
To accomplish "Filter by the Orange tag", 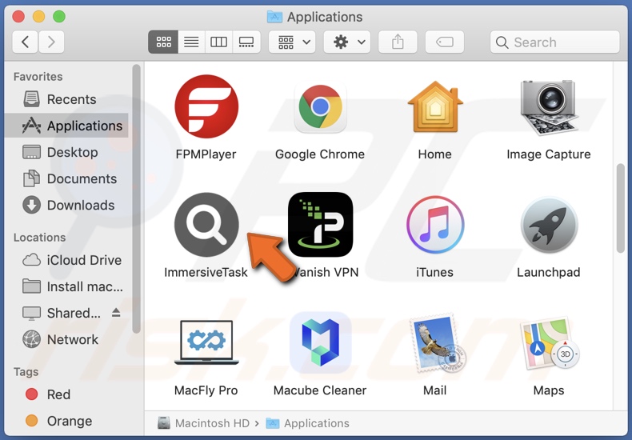I will tap(66, 421).
